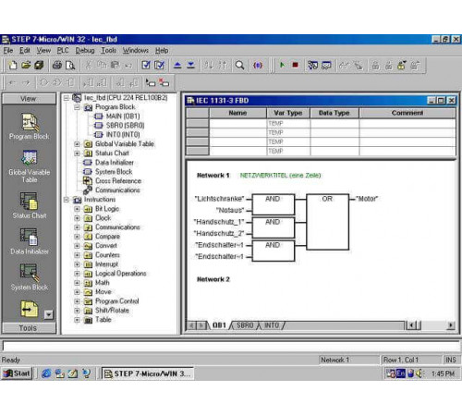462x416 pixels.
Task: Open Program Block in View bar
Action: tap(30, 127)
